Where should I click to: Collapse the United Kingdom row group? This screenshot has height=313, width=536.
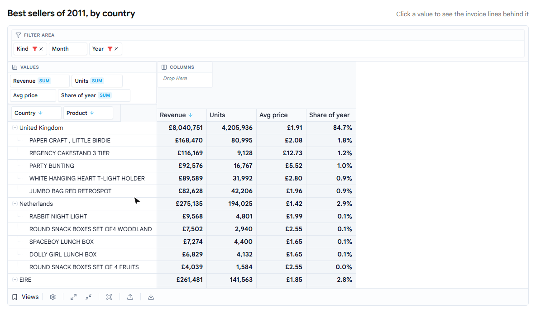coord(14,128)
